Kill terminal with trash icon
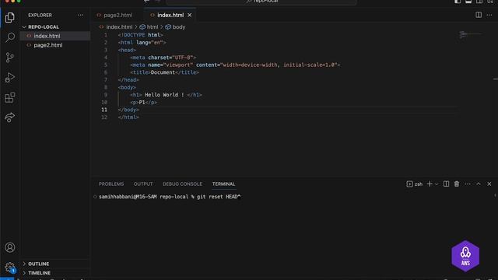The height and width of the screenshot is (280, 498). point(457,184)
